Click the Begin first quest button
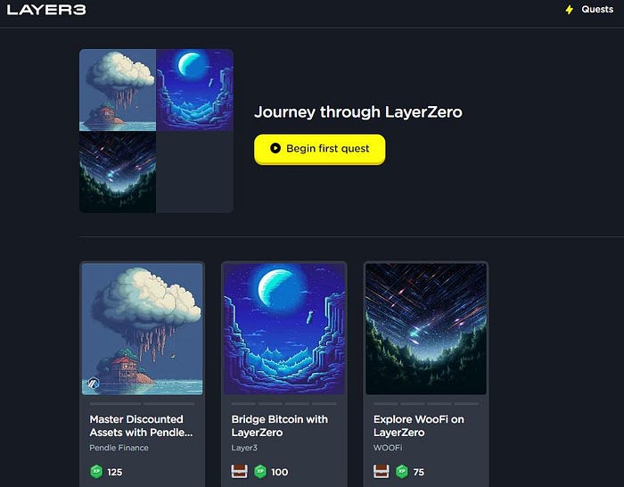The height and width of the screenshot is (487, 624). pyautogui.click(x=319, y=149)
